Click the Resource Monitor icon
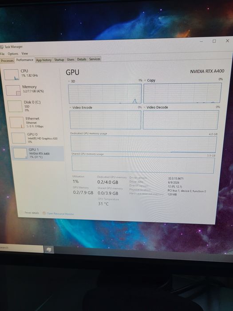Screen dimensions: 233x311 click(x=44, y=213)
